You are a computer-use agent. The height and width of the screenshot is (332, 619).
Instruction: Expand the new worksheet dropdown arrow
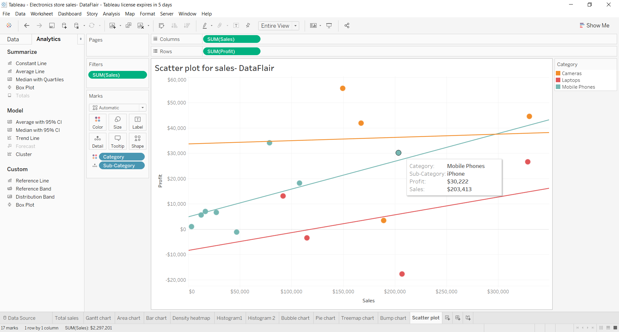(120, 26)
